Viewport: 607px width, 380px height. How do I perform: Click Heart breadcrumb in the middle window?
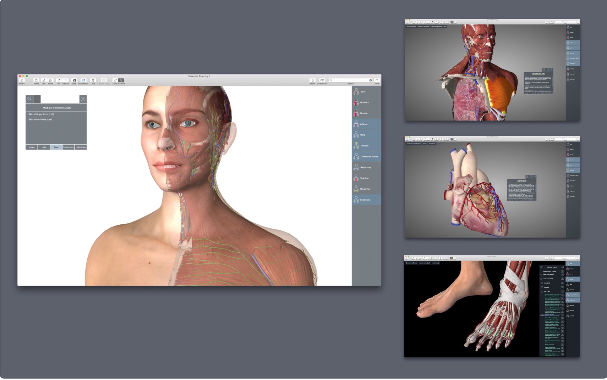425,144
